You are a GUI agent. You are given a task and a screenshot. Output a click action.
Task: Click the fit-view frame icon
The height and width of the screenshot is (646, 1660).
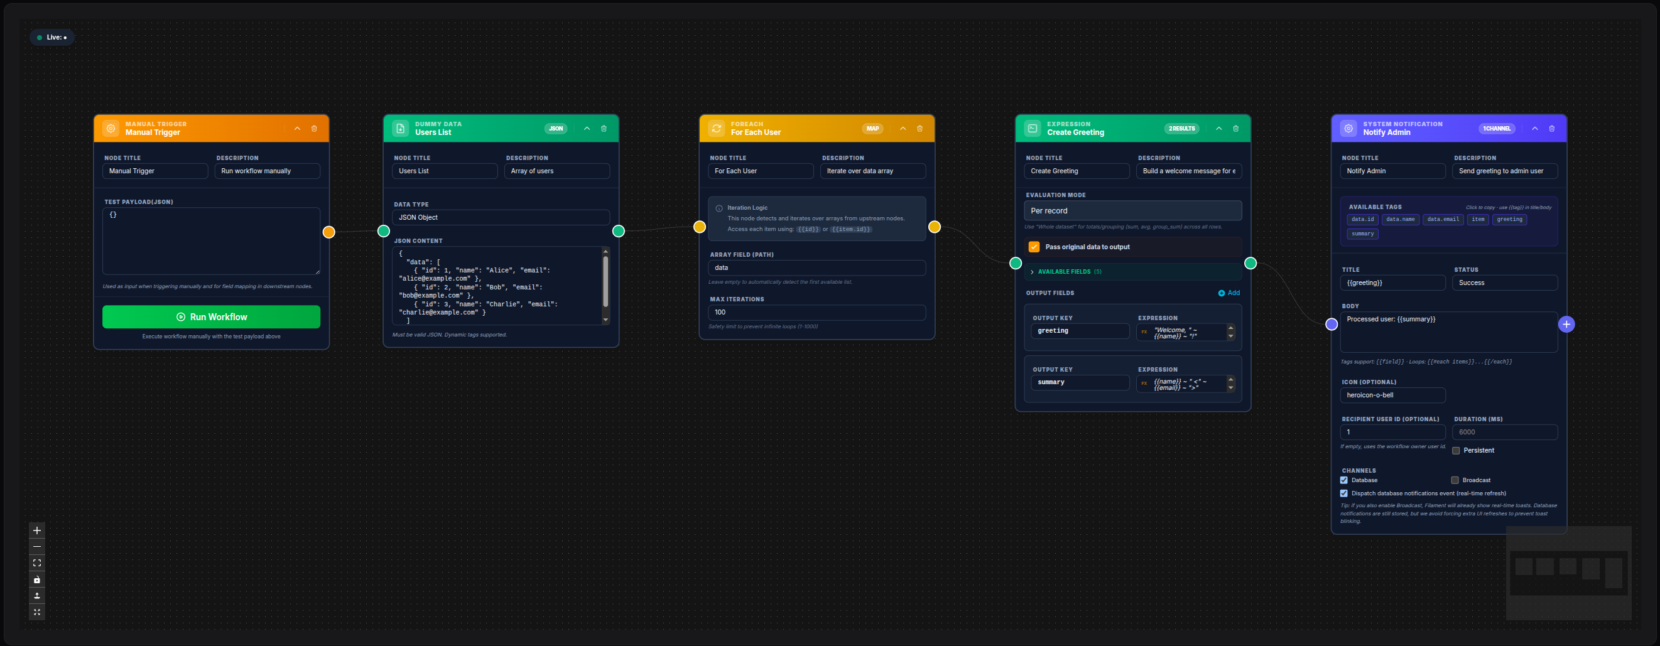coord(36,563)
